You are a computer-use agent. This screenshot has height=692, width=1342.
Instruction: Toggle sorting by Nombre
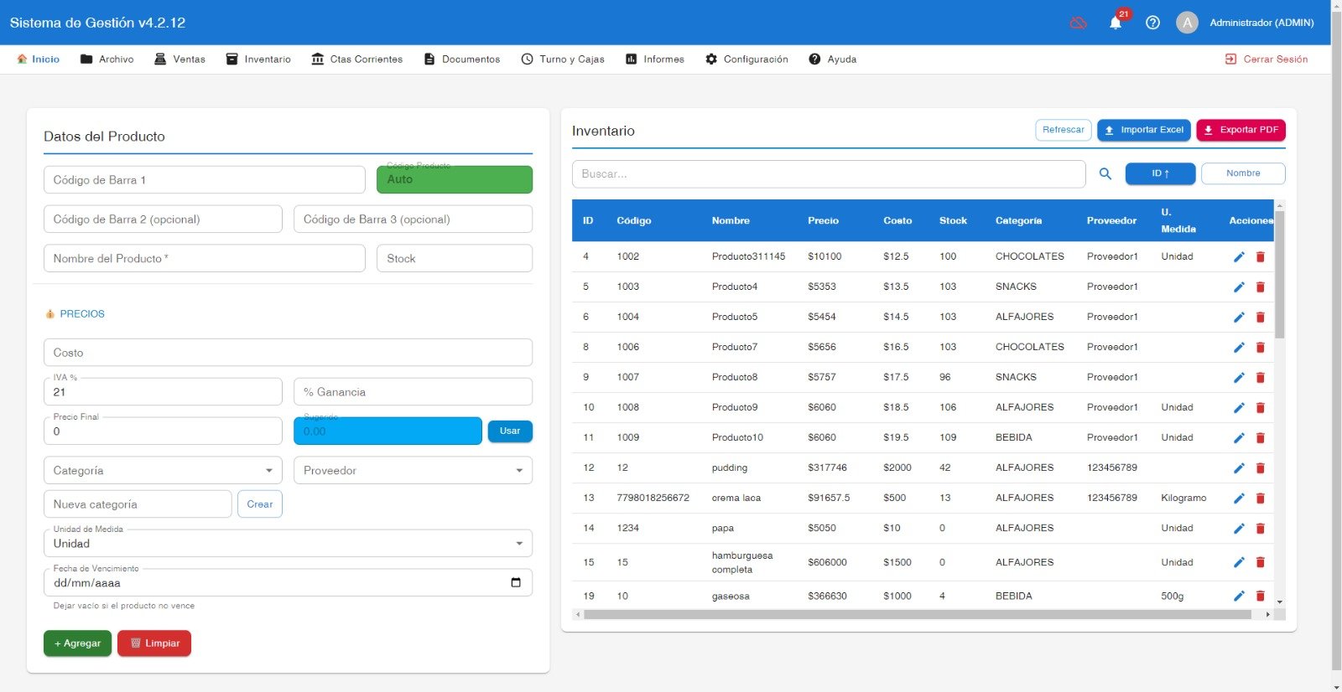click(x=1243, y=173)
